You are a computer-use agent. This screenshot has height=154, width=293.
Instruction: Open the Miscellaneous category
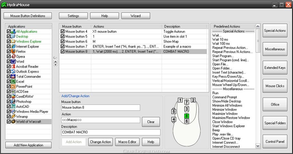(275, 49)
